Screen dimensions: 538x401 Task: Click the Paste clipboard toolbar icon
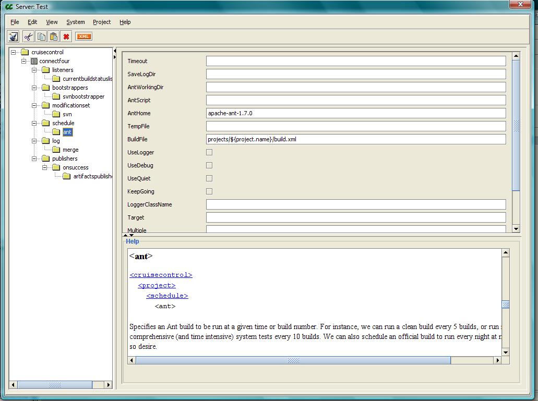click(x=53, y=37)
